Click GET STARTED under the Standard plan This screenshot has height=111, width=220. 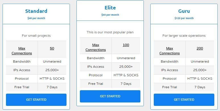[36, 100]
